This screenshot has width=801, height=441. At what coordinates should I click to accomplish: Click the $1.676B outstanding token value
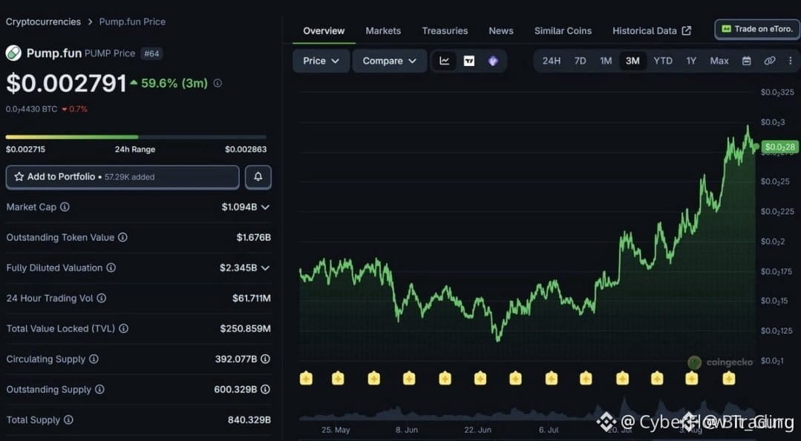tap(253, 238)
